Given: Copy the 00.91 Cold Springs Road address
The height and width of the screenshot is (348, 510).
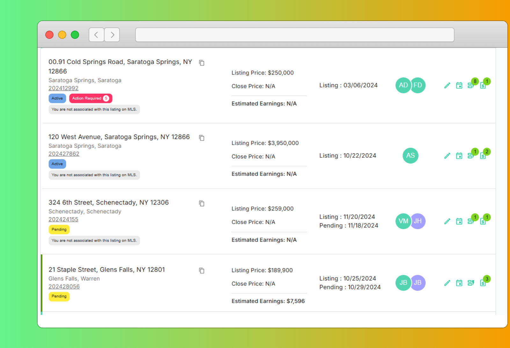Looking at the screenshot, I should (201, 63).
